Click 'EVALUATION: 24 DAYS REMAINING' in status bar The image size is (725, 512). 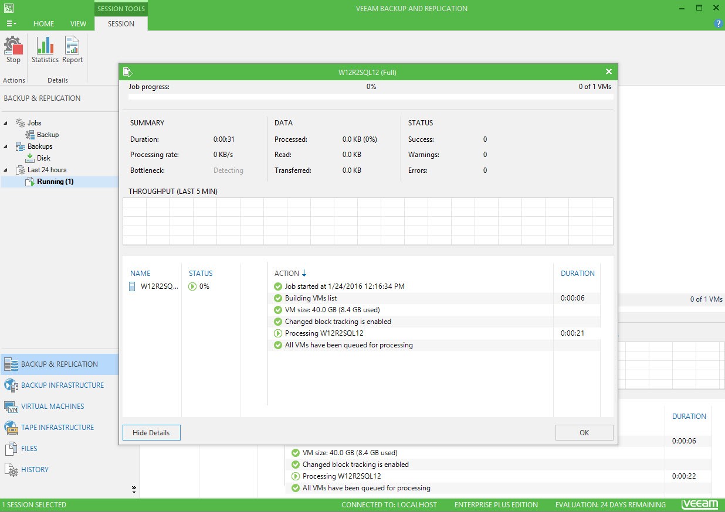point(611,505)
